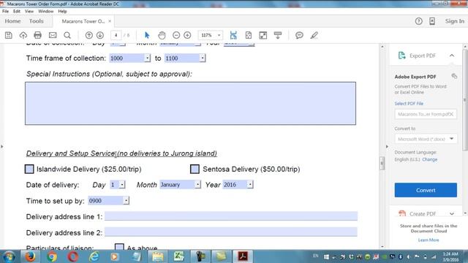
Task: Click the Delivery address line 1 field
Action: [231, 216]
